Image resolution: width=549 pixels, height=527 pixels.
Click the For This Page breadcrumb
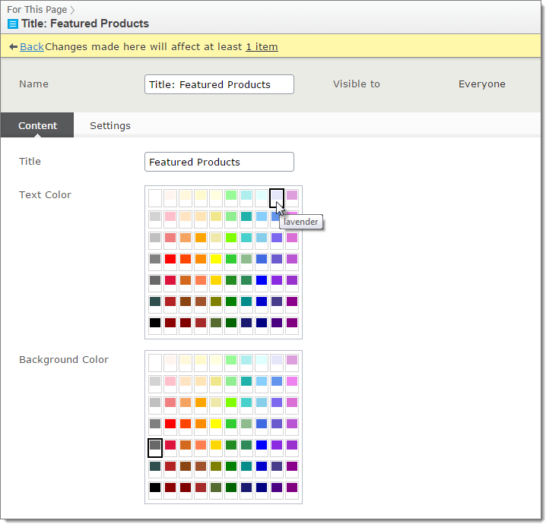pyautogui.click(x=37, y=10)
